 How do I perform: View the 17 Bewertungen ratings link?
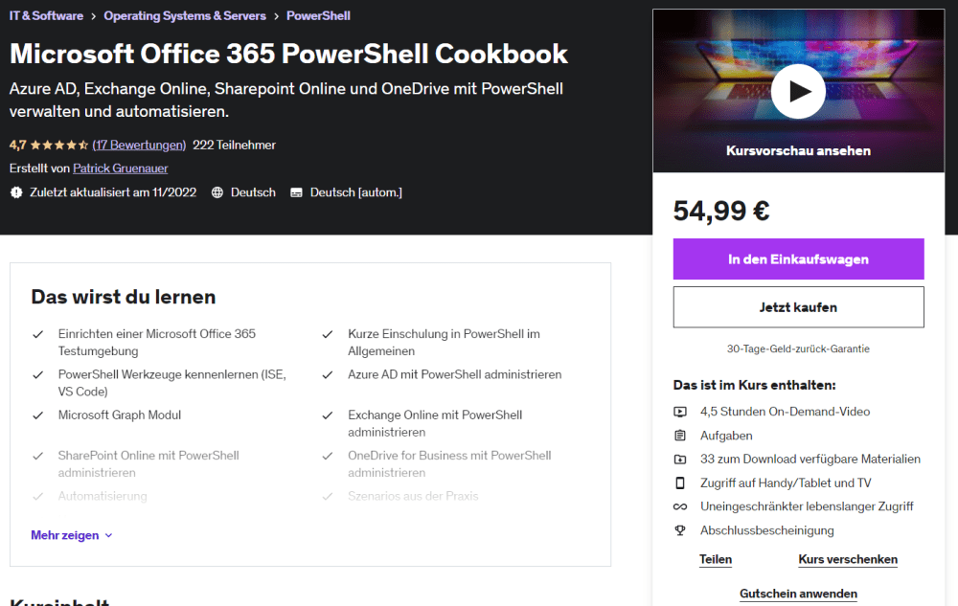click(x=139, y=146)
